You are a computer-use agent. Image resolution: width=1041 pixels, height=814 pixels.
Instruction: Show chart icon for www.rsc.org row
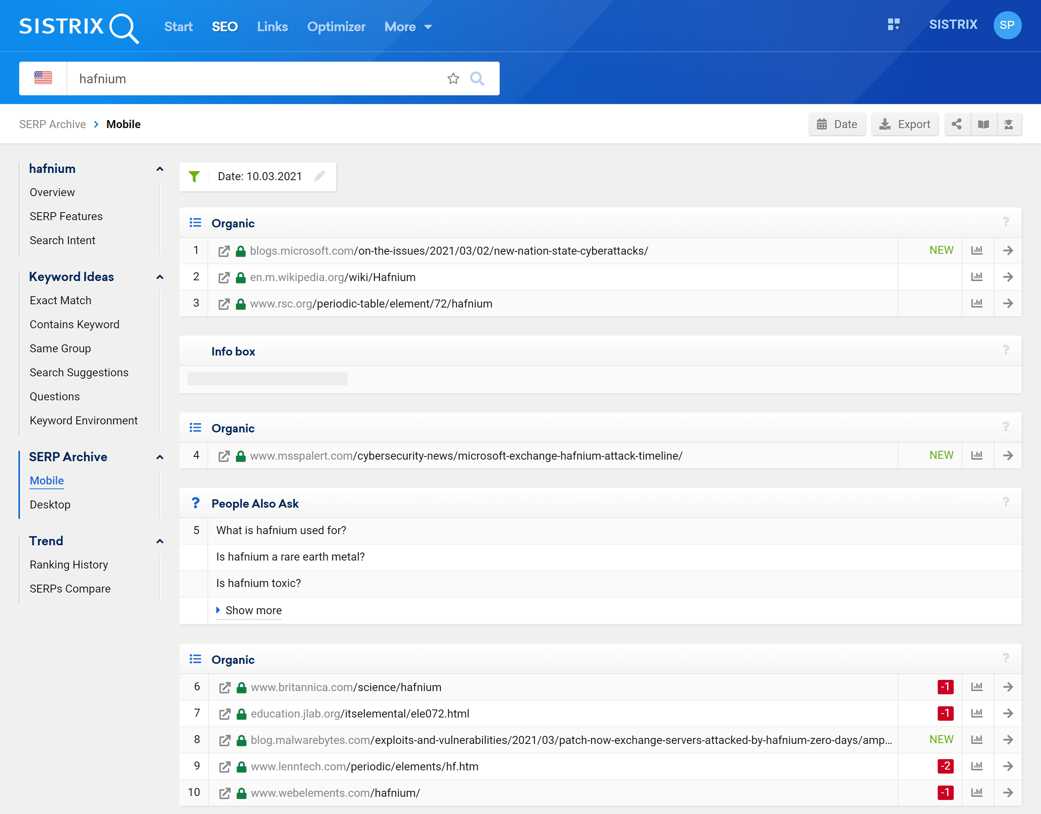(977, 303)
